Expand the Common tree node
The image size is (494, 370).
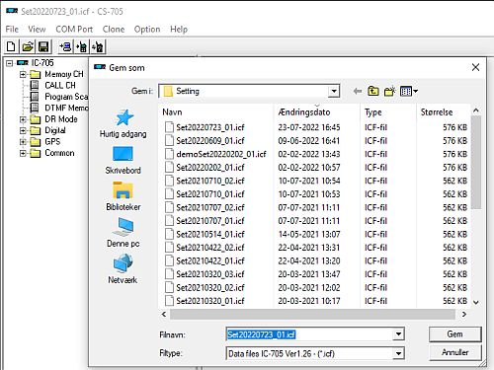click(x=23, y=153)
